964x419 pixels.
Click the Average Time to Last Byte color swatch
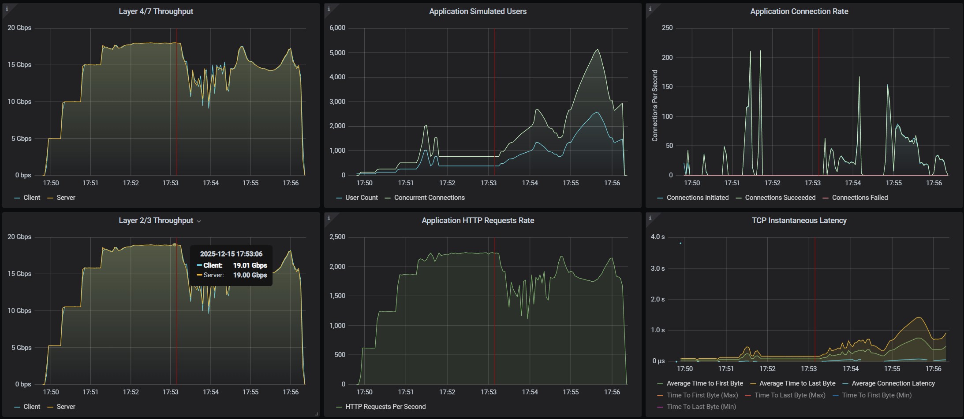pos(753,384)
